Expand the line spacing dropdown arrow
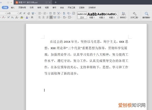Image resolution: width=152 pixels, height=110 pixels. (61, 17)
